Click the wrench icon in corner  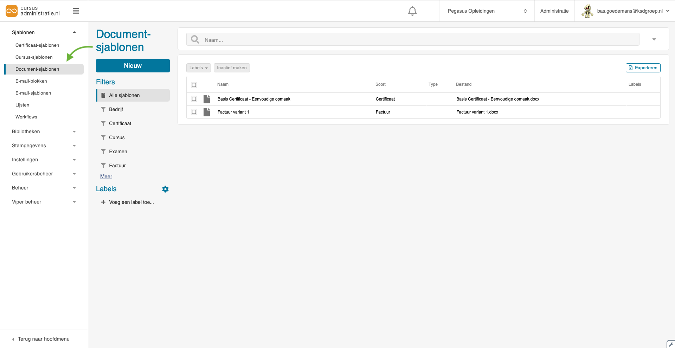(x=671, y=344)
